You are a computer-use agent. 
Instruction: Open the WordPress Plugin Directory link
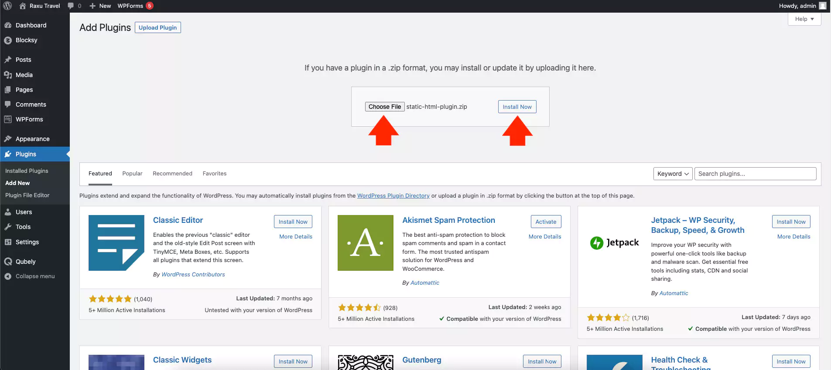click(393, 196)
